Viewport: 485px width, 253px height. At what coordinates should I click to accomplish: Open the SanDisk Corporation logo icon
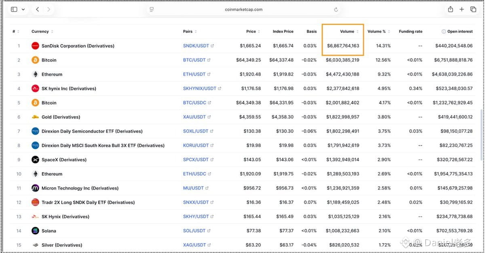(x=35, y=46)
